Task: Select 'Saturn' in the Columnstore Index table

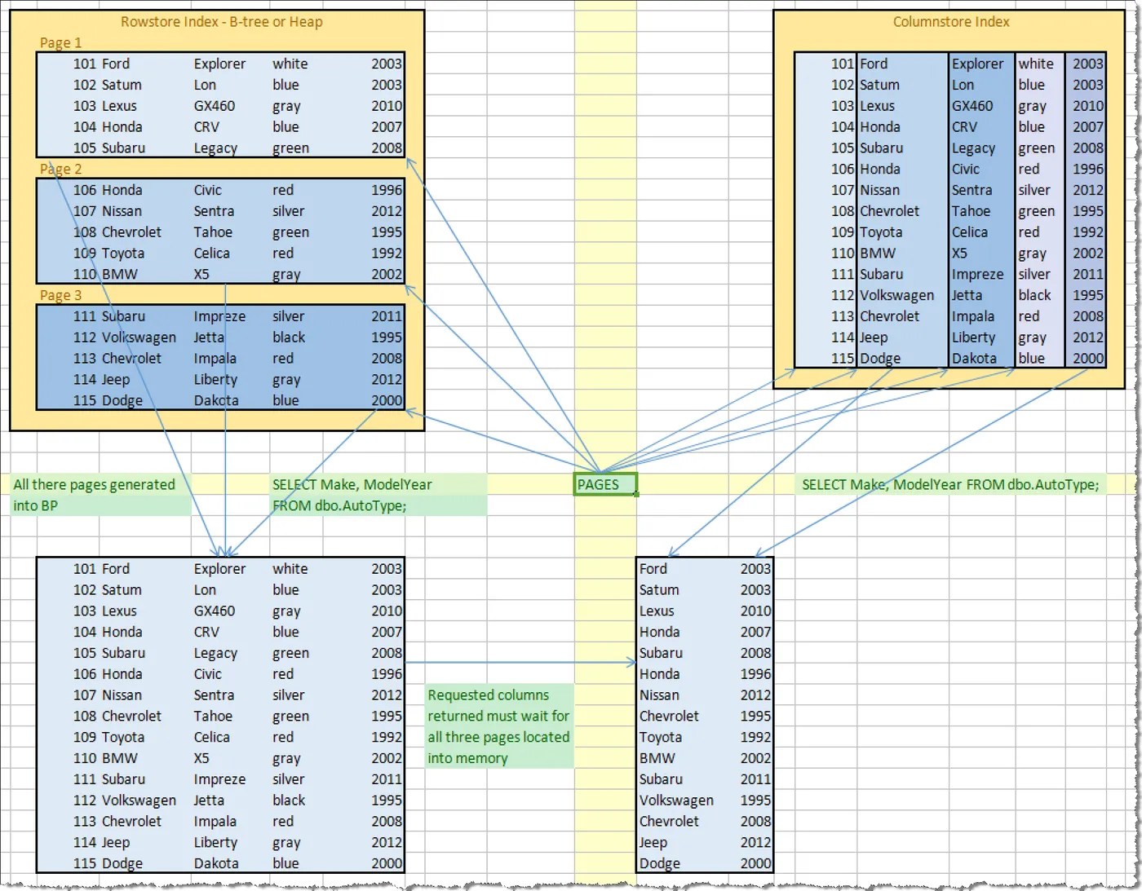Action: [879, 85]
